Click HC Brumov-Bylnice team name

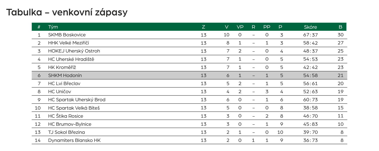point(70,124)
